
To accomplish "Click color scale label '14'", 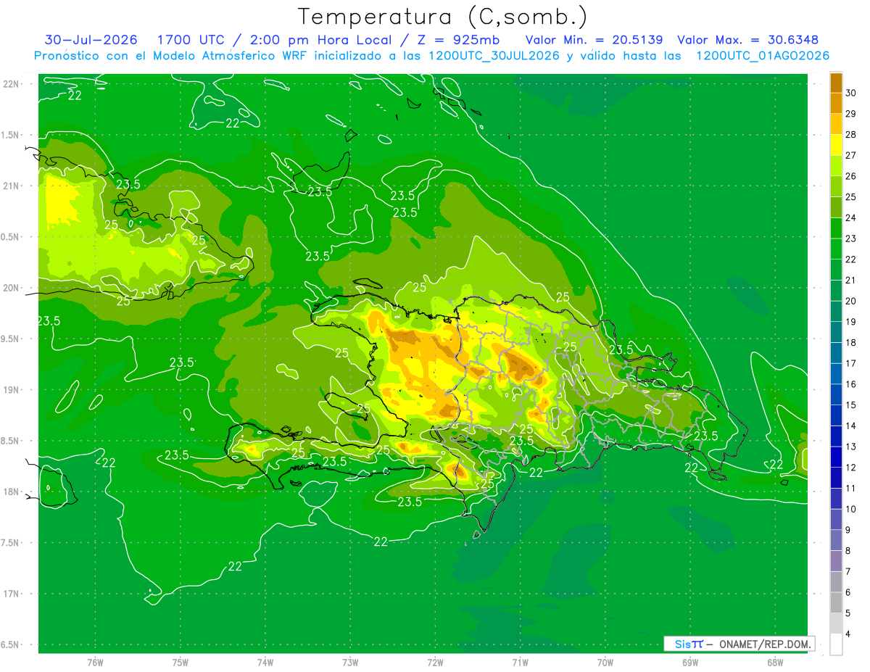I will pyautogui.click(x=851, y=426).
